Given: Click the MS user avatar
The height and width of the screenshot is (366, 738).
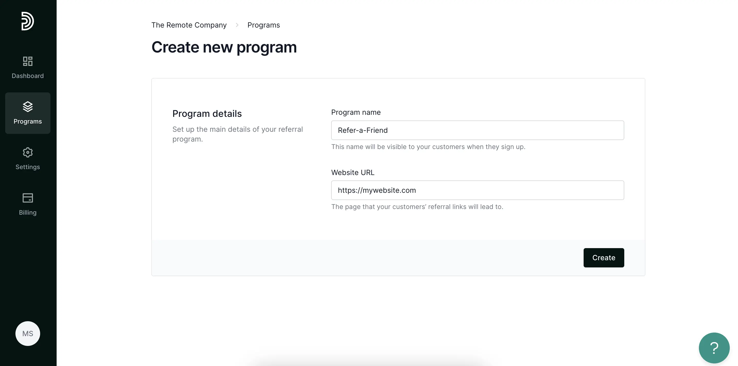Looking at the screenshot, I should (x=28, y=333).
